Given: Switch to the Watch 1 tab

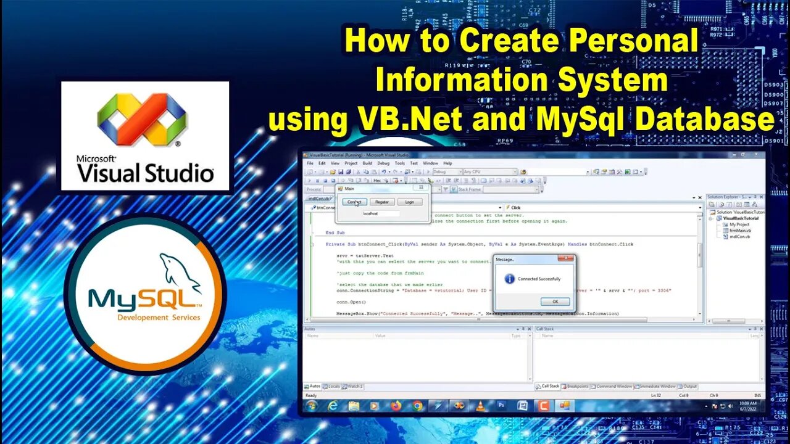Looking at the screenshot, I should point(352,386).
